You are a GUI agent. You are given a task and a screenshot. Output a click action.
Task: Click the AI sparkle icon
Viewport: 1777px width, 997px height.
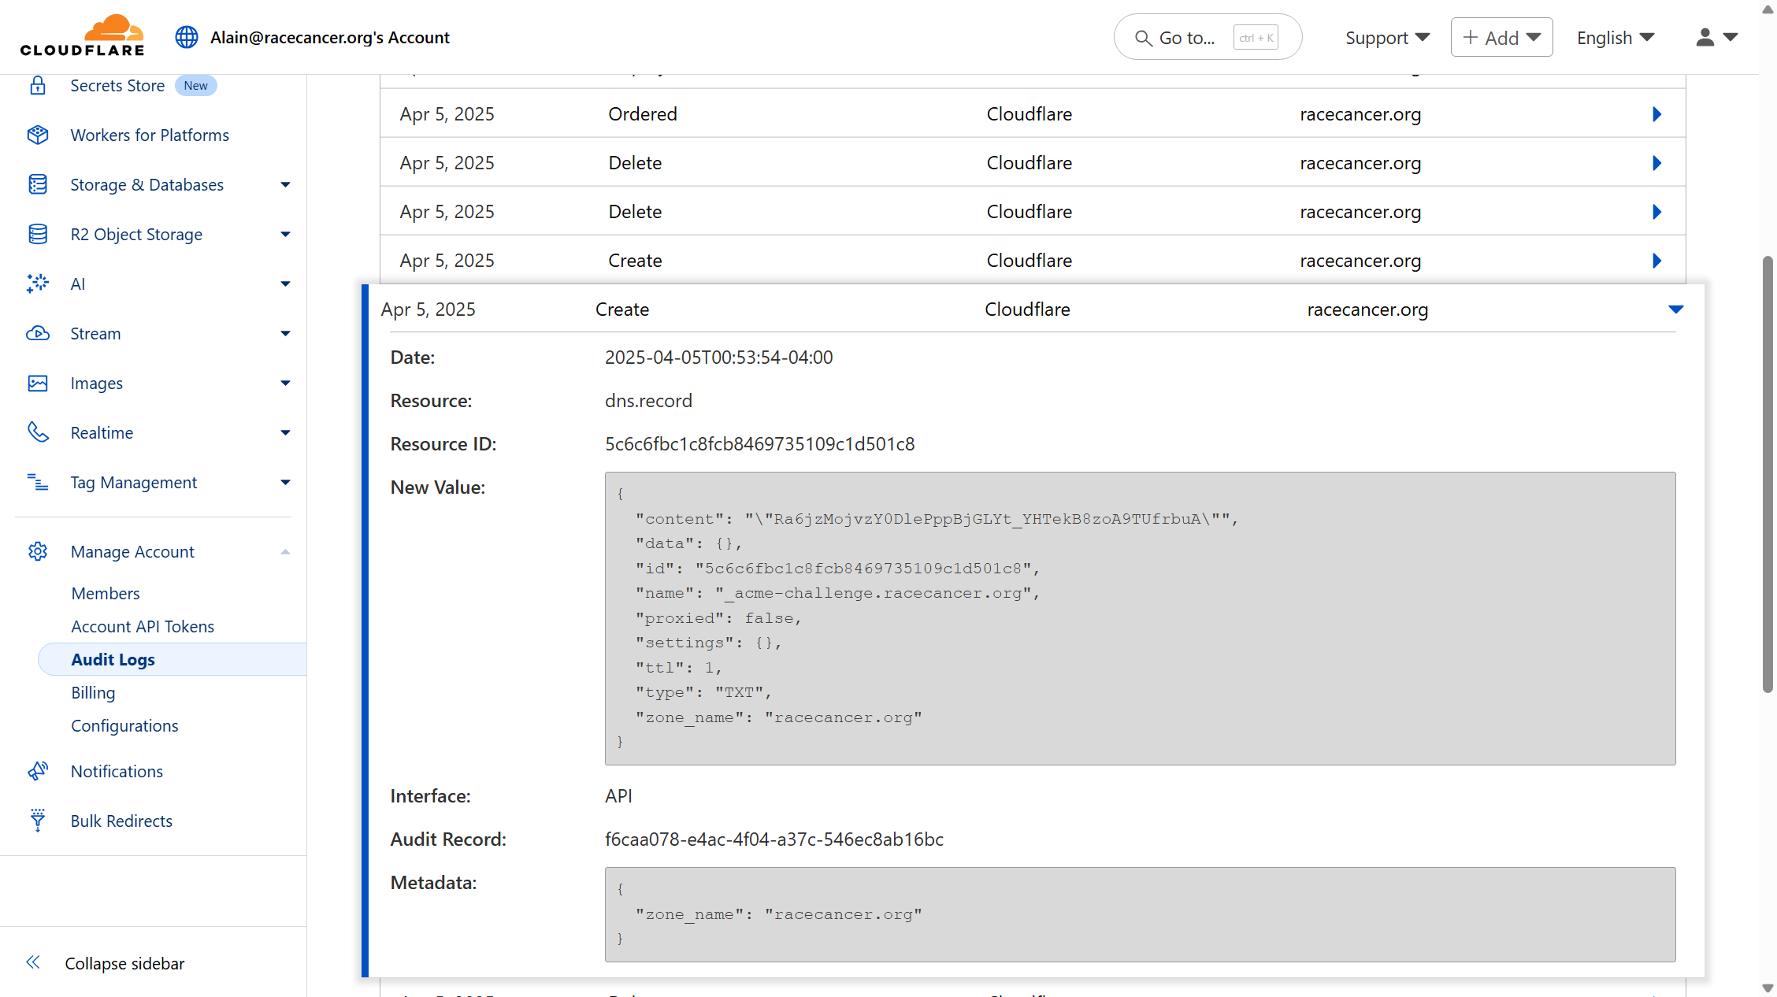[38, 284]
